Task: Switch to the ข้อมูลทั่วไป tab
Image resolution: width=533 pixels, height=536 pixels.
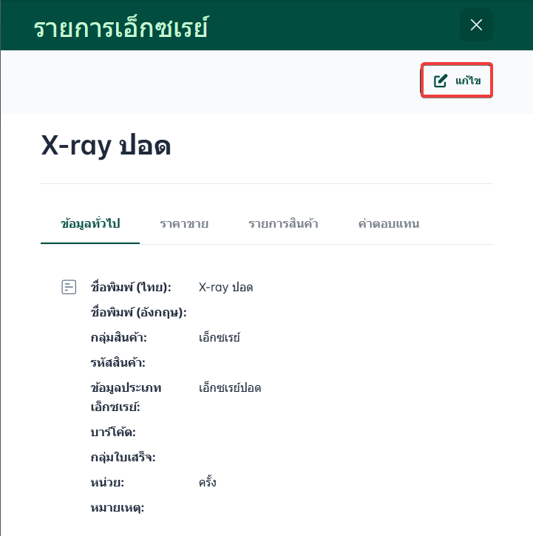Action: 90,223
